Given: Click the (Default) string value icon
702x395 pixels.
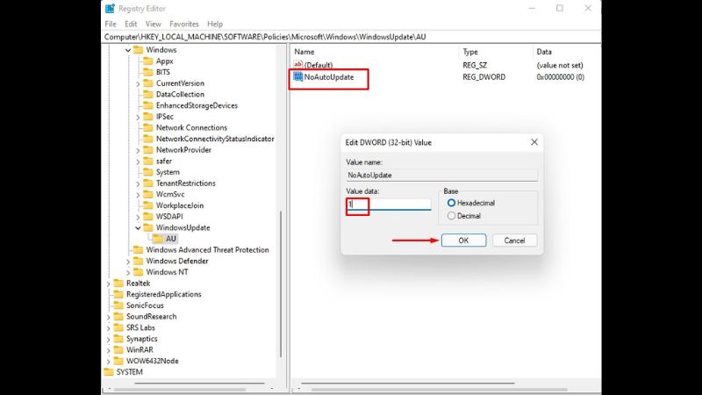Looking at the screenshot, I should [x=297, y=65].
